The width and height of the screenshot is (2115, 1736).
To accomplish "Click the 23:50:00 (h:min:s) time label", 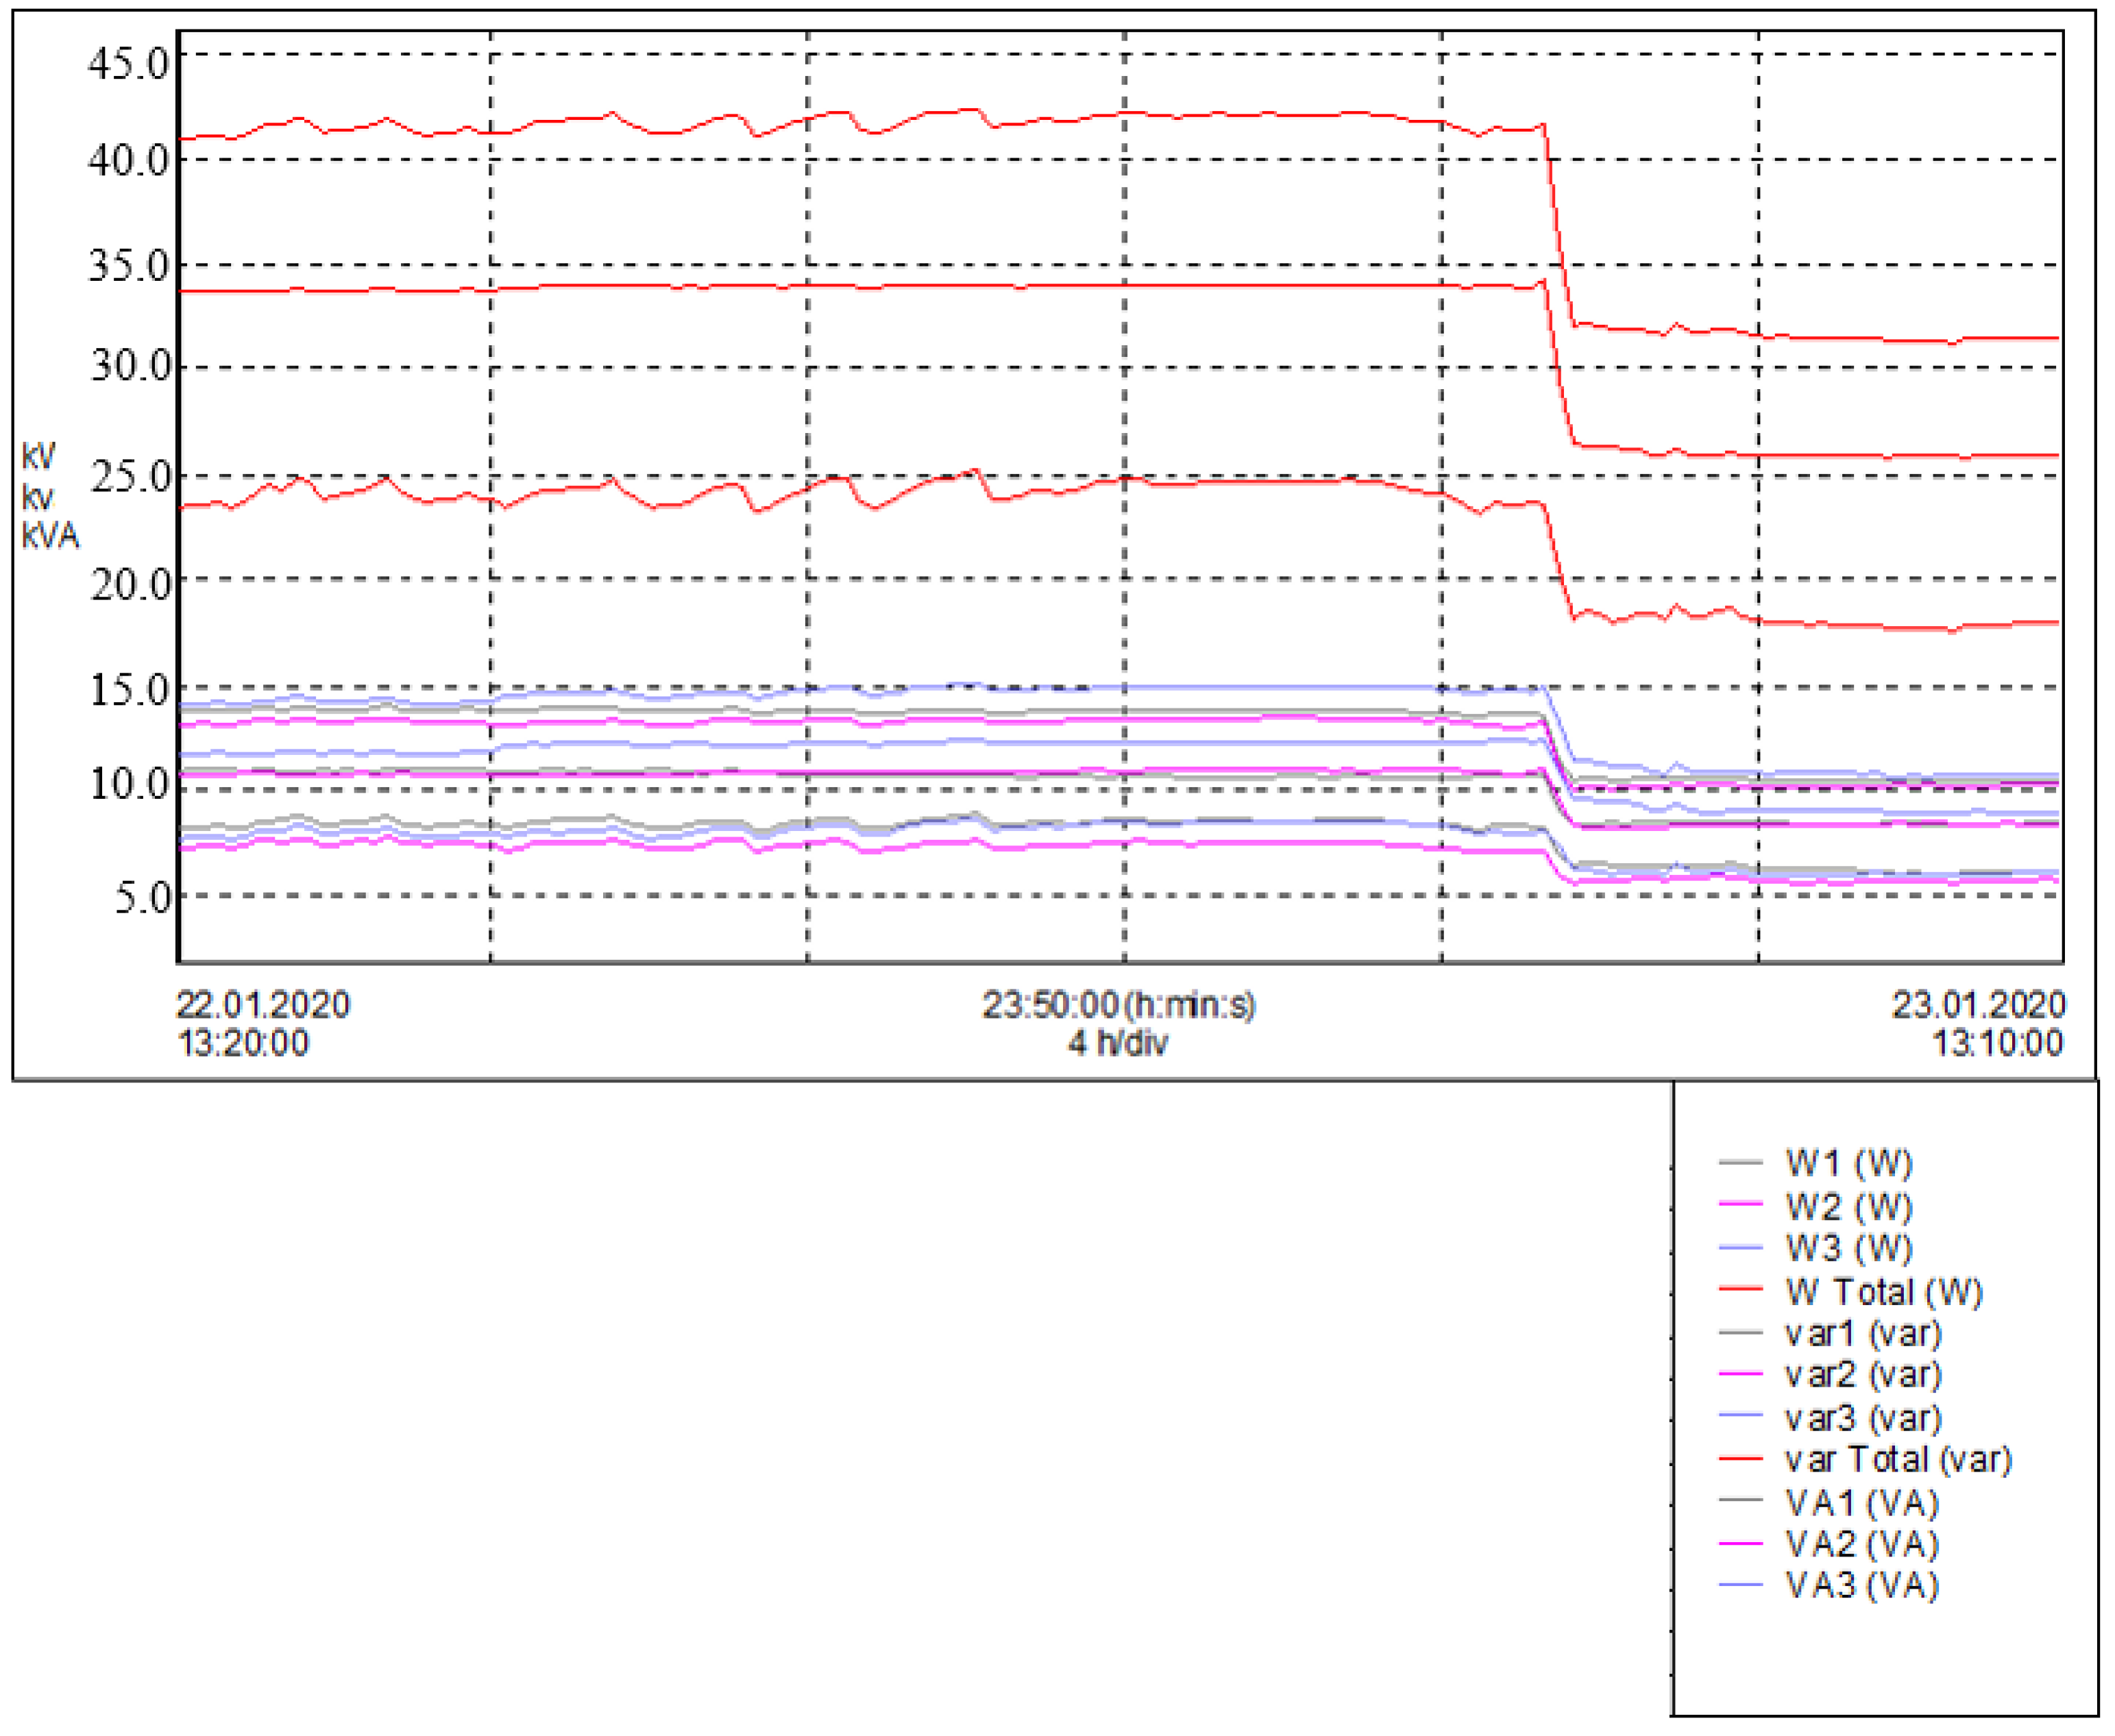I will tap(1118, 1005).
